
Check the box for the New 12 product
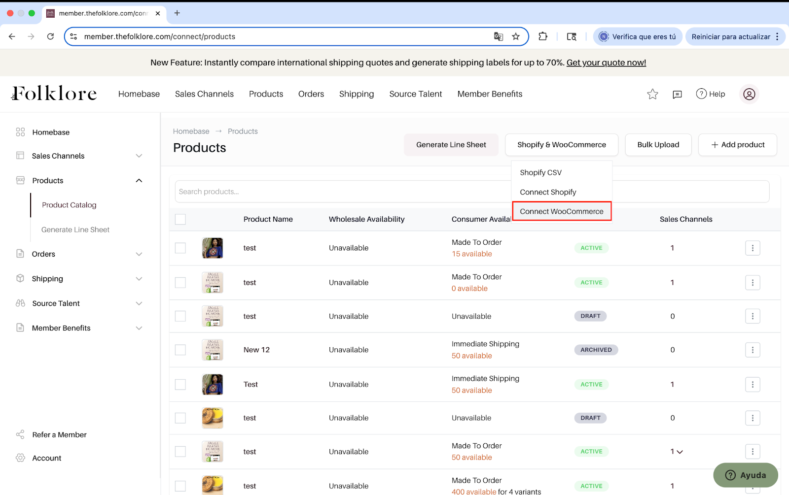[x=180, y=350]
